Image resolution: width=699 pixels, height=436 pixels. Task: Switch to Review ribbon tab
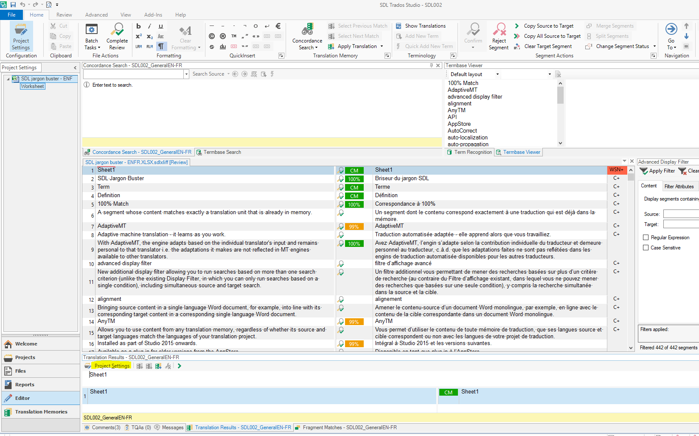pos(64,15)
